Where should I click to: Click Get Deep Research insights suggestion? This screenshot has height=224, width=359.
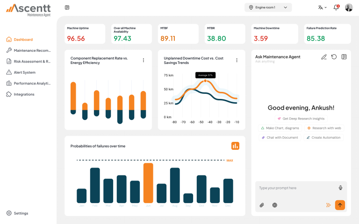[x=301, y=119]
